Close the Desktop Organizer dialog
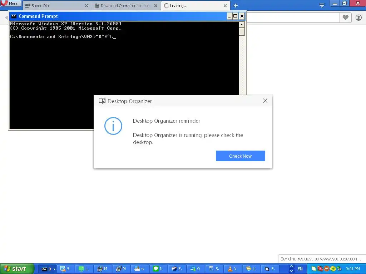The image size is (366, 274). click(x=265, y=101)
